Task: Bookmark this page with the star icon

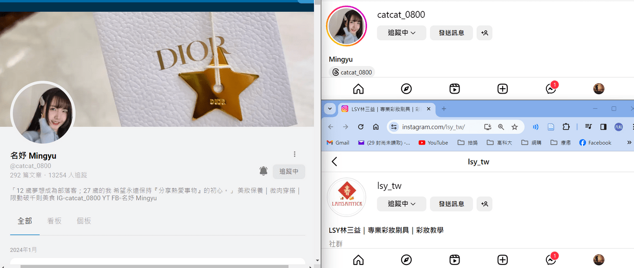Action: pos(515,127)
